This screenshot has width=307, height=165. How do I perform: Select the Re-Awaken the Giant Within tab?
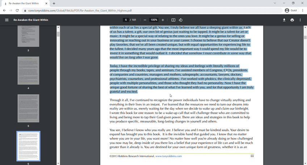tap(25, 4)
